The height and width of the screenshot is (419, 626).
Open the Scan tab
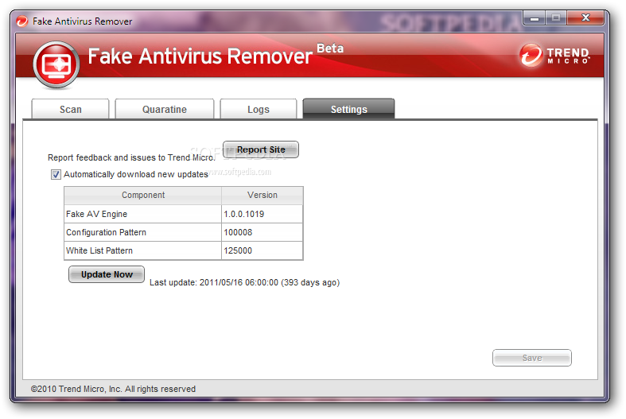pyautogui.click(x=70, y=109)
